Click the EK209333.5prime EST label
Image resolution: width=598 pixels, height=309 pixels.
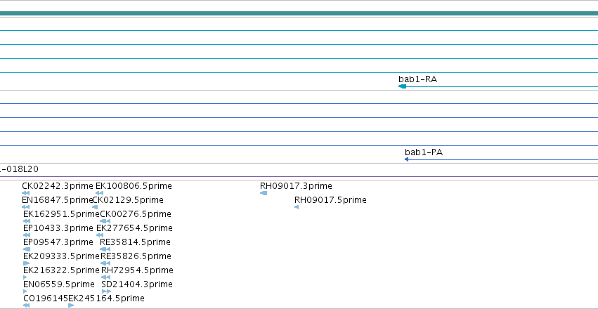coord(61,256)
